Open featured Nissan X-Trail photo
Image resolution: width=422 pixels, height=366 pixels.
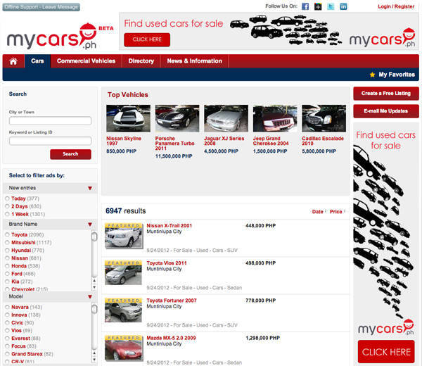[124, 236]
